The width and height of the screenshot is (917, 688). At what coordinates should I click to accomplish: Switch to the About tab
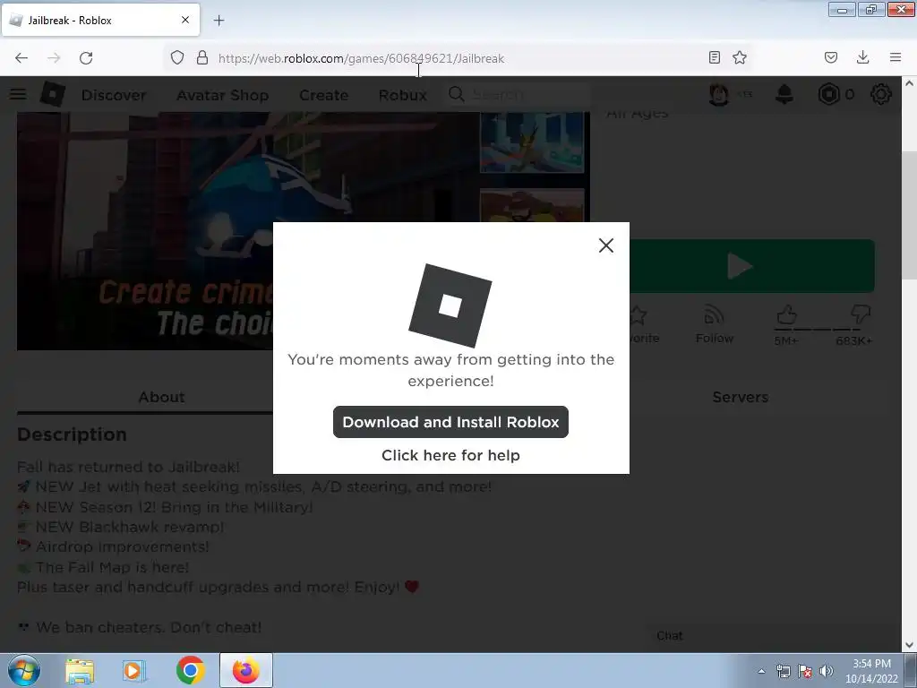pos(161,397)
